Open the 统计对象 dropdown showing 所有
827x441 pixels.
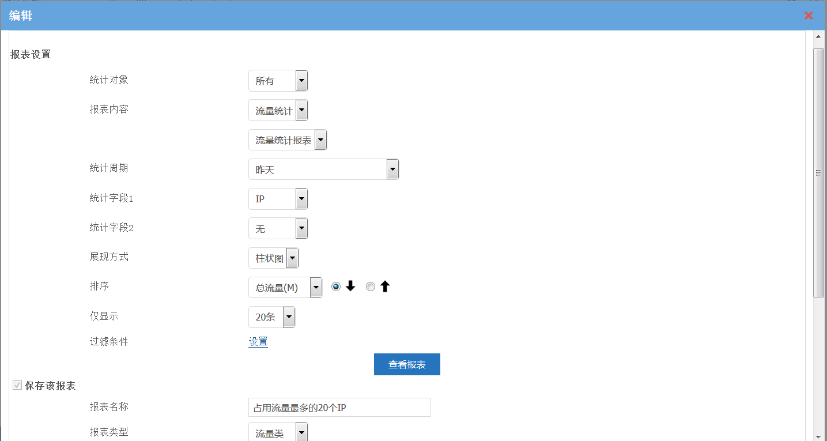[278, 81]
